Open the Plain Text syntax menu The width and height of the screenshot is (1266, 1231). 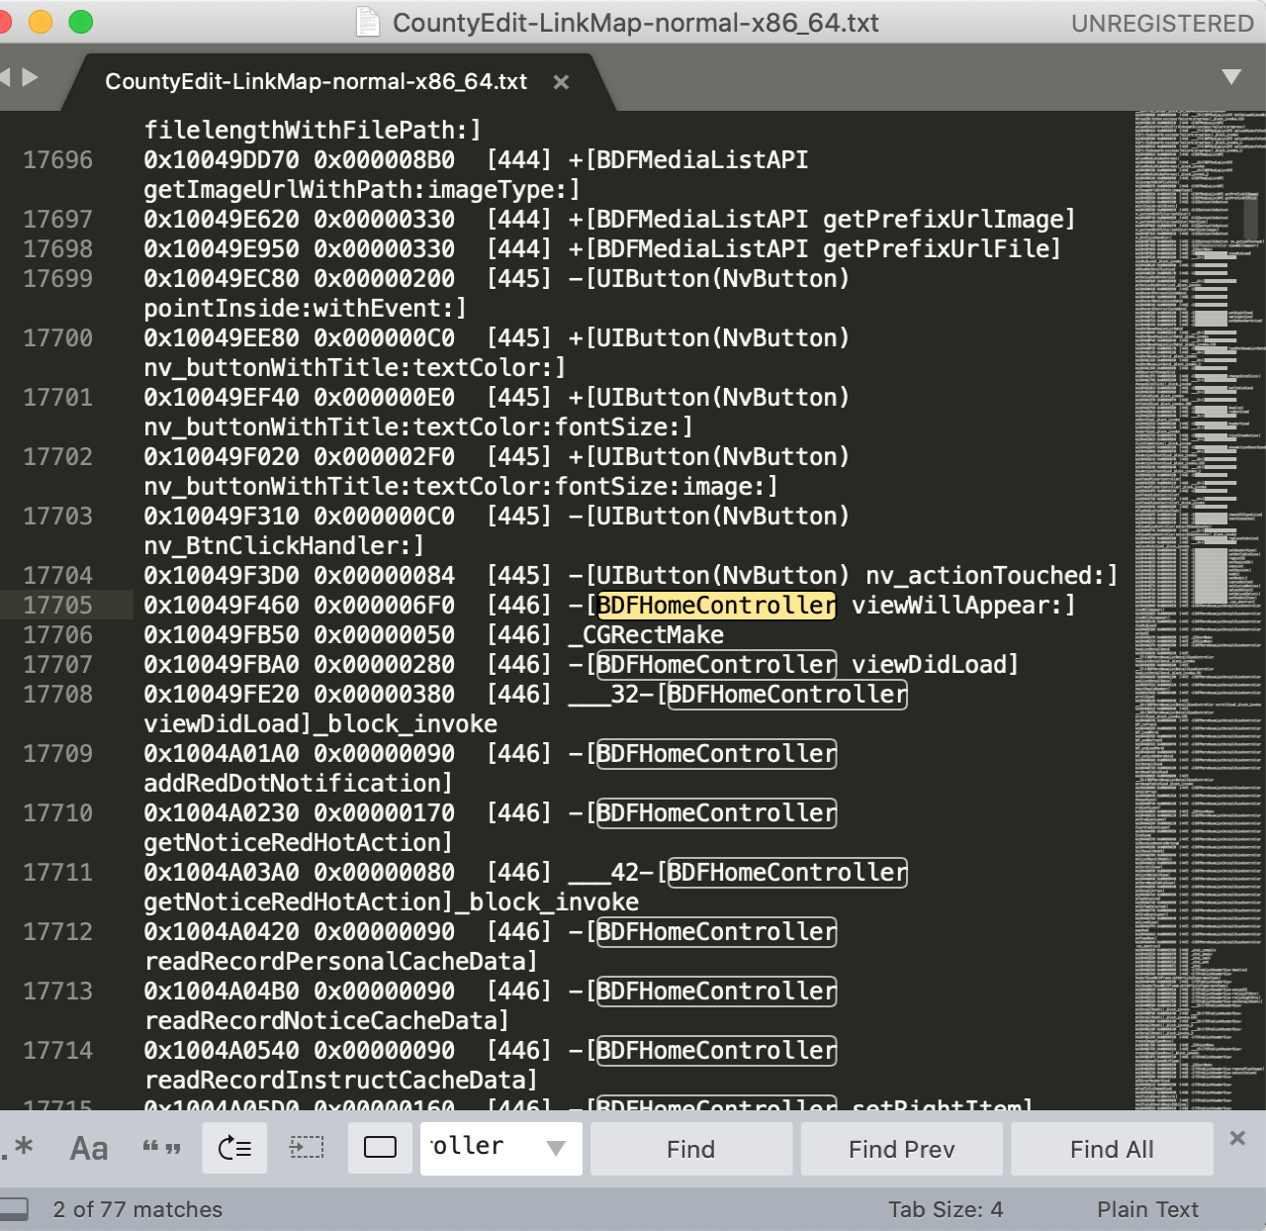pyautogui.click(x=1147, y=1209)
